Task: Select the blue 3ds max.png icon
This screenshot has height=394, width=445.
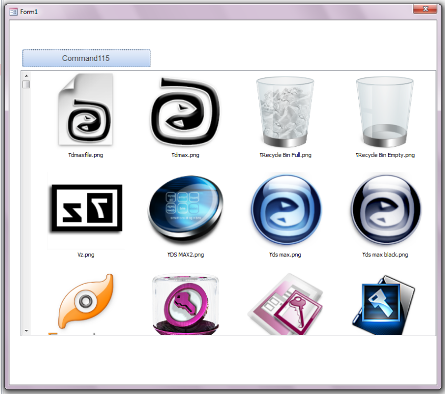Action: coord(285,210)
